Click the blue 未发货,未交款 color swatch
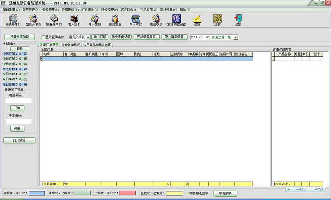Image resolution: width=331 pixels, height=200 pixels. tap(36, 193)
